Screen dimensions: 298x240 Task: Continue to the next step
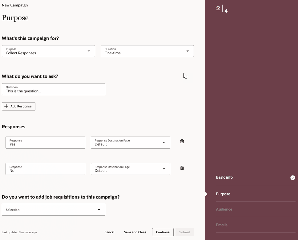tap(163, 232)
